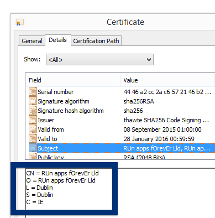215x218 pixels.
Task: Select the Signature hash algorithm row label
Action: [x=71, y=111]
